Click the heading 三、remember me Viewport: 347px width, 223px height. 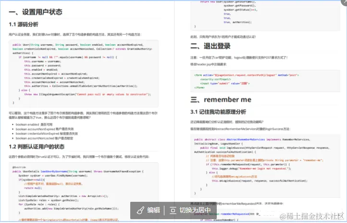[221, 100]
